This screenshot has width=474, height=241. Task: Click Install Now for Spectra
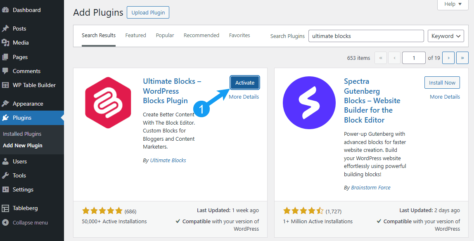442,83
